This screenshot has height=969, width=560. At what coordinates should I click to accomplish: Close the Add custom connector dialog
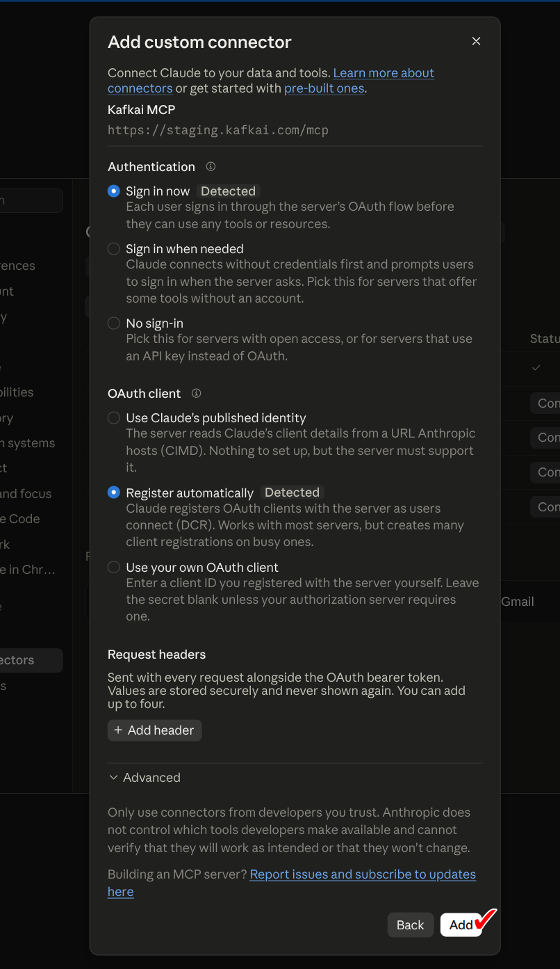click(476, 42)
